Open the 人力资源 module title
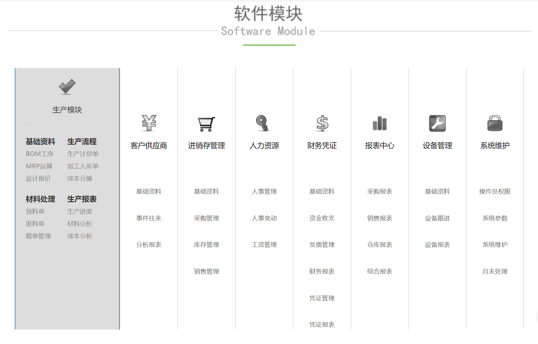This screenshot has height=344, width=538. [264, 146]
